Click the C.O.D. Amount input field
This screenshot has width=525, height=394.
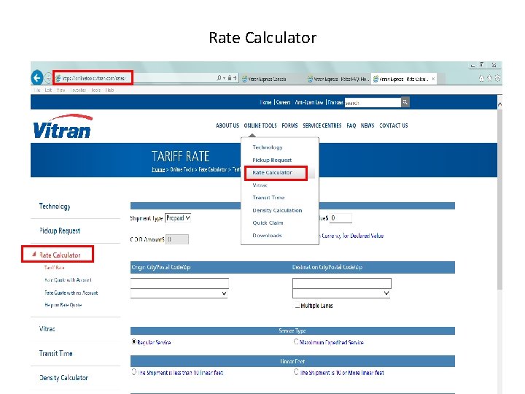[x=177, y=239]
